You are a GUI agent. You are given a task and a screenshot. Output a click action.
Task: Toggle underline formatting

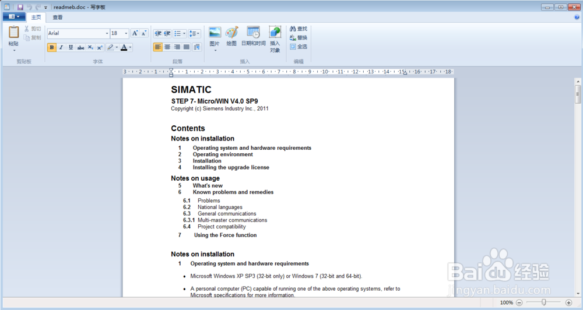[71, 47]
